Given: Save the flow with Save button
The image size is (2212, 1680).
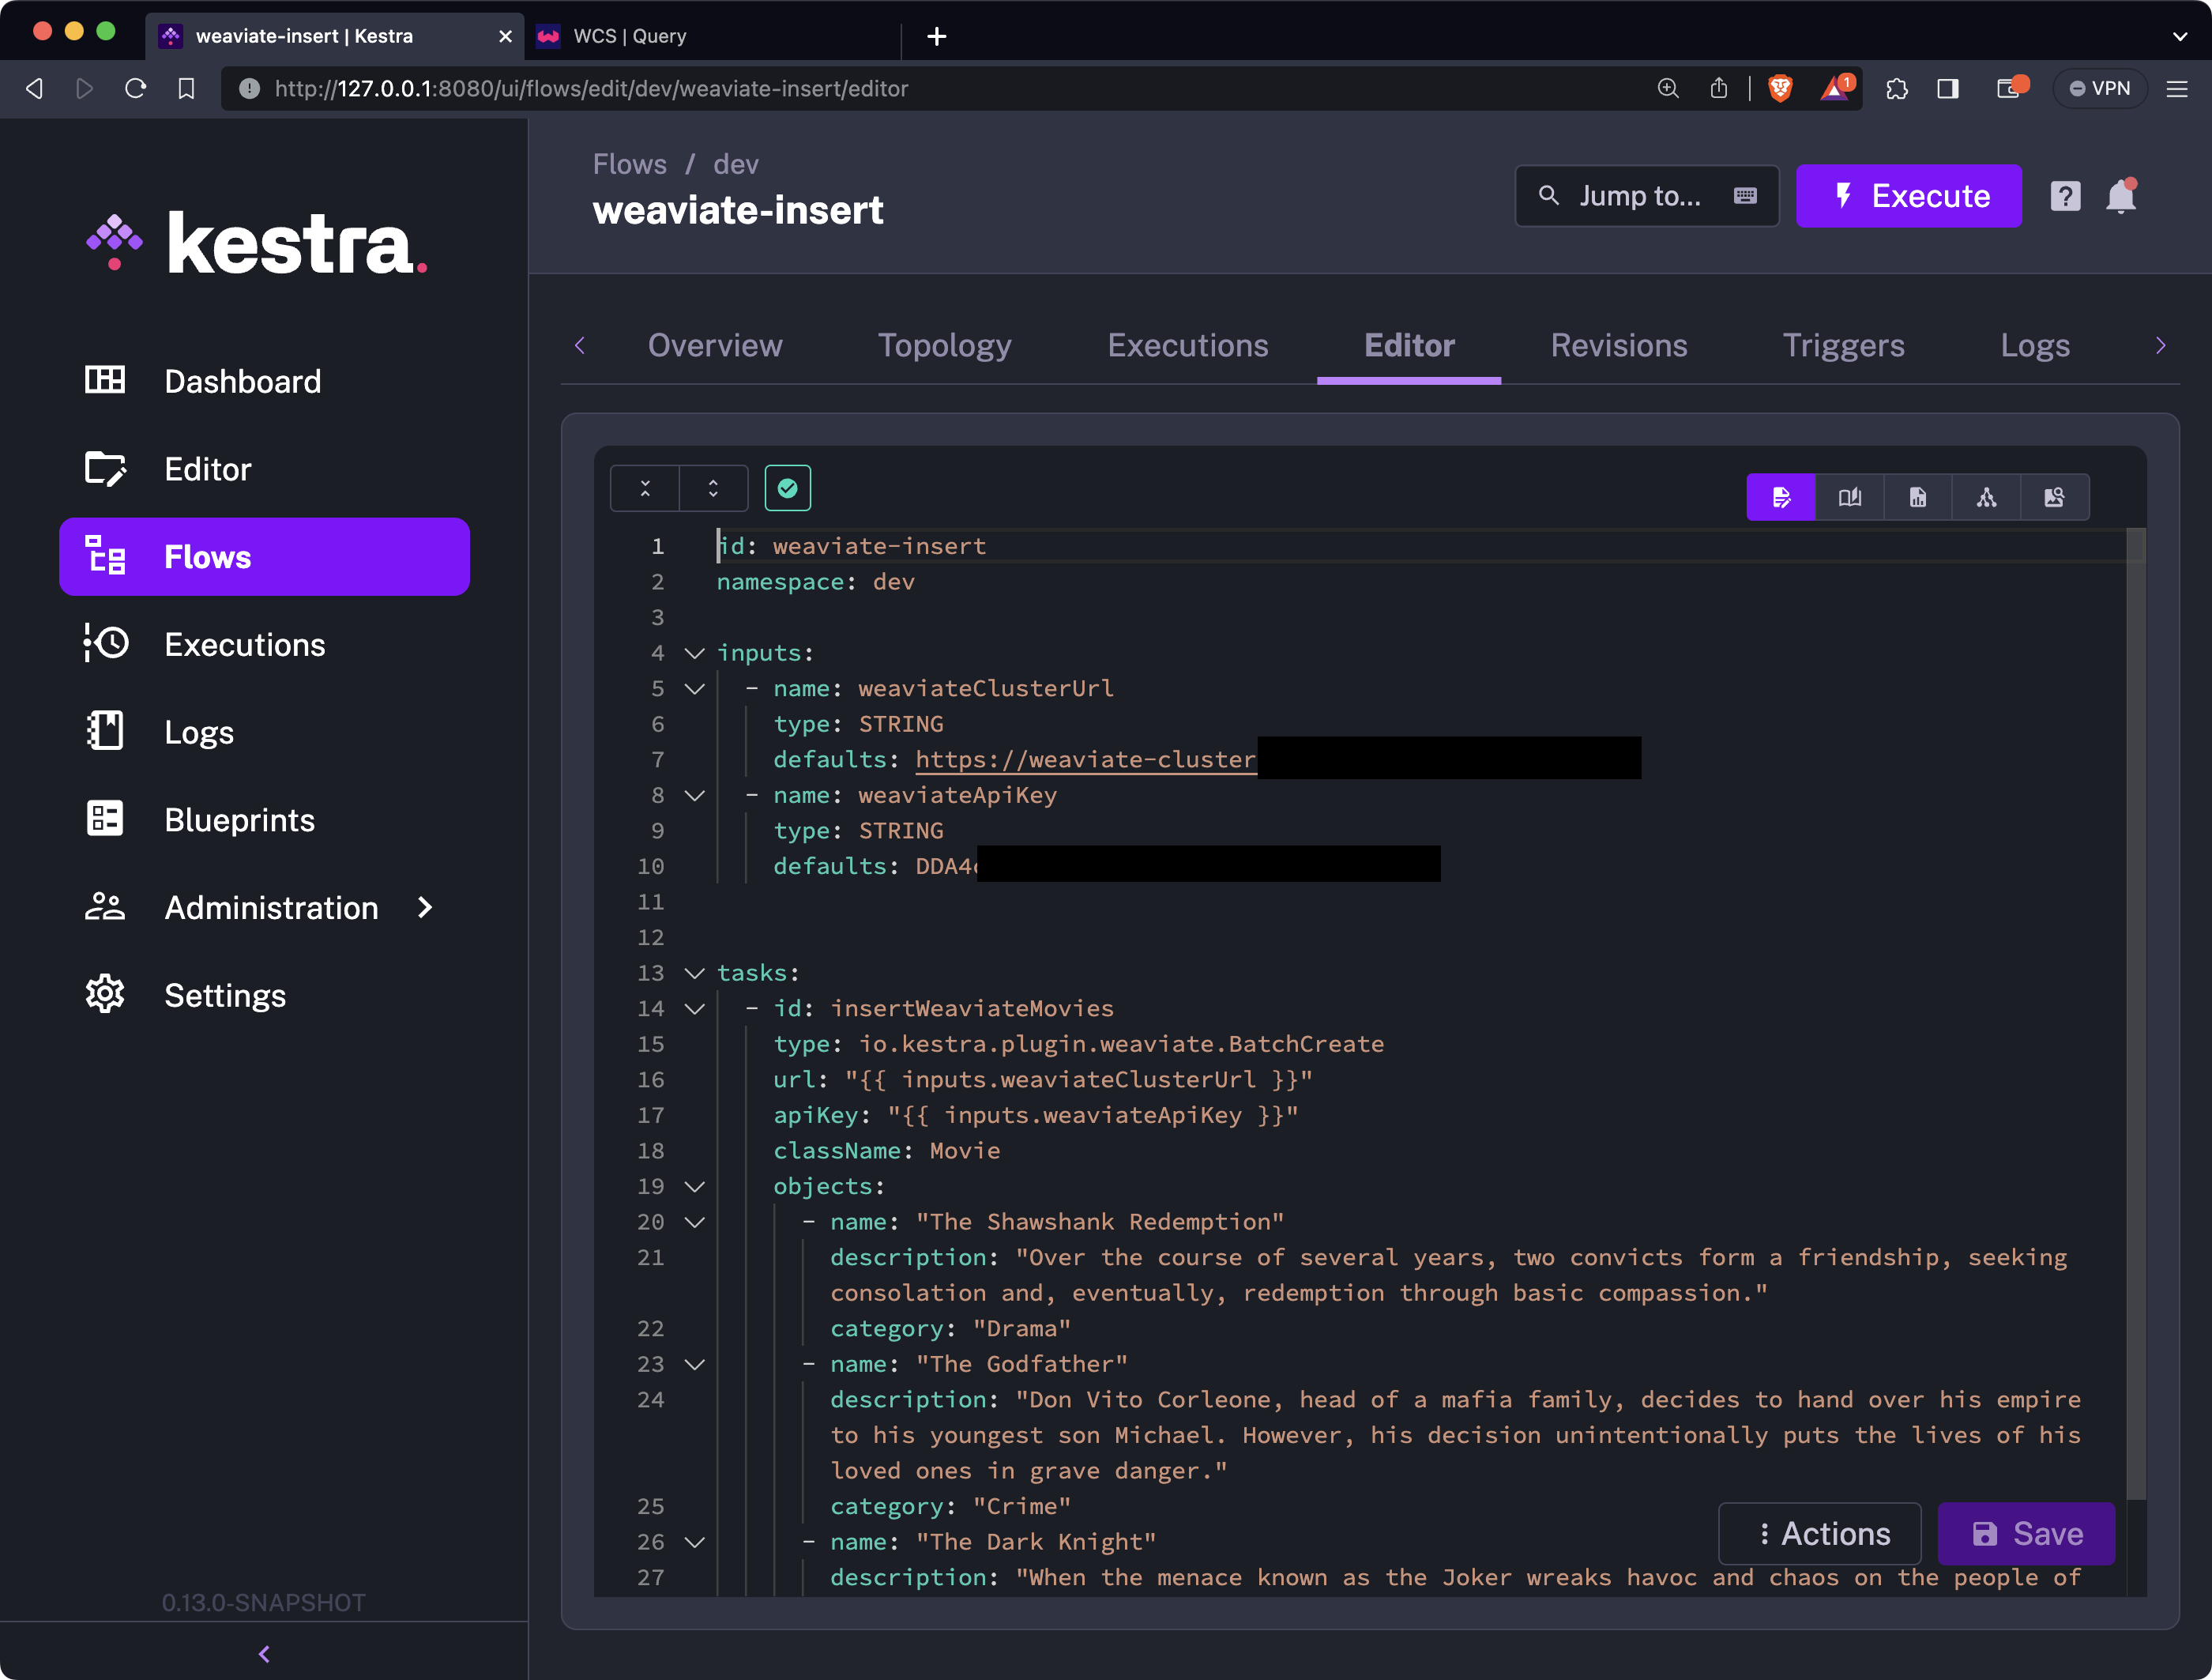Looking at the screenshot, I should point(2026,1533).
